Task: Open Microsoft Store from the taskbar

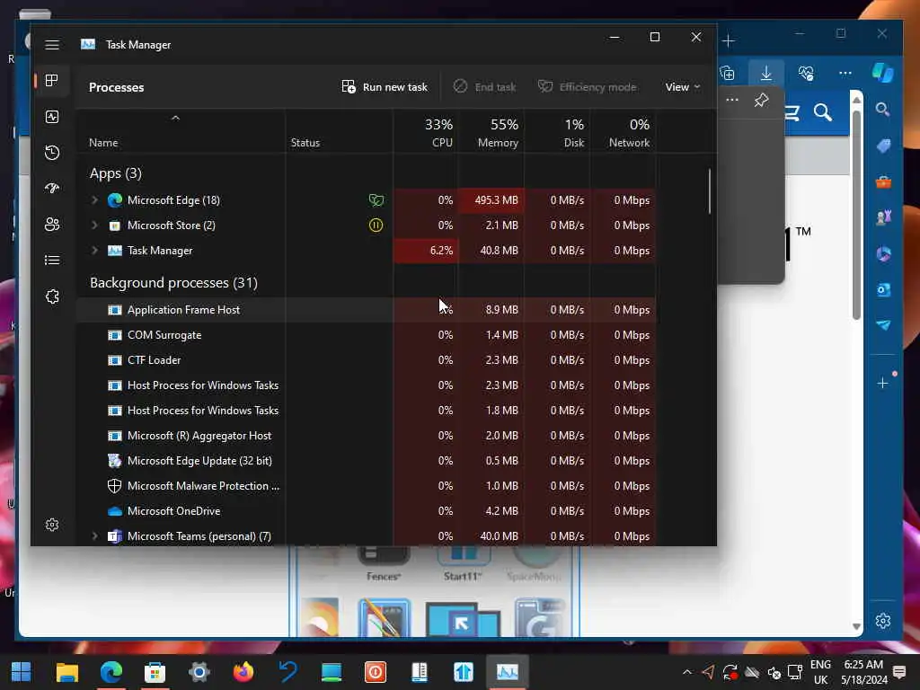Action: point(155,671)
